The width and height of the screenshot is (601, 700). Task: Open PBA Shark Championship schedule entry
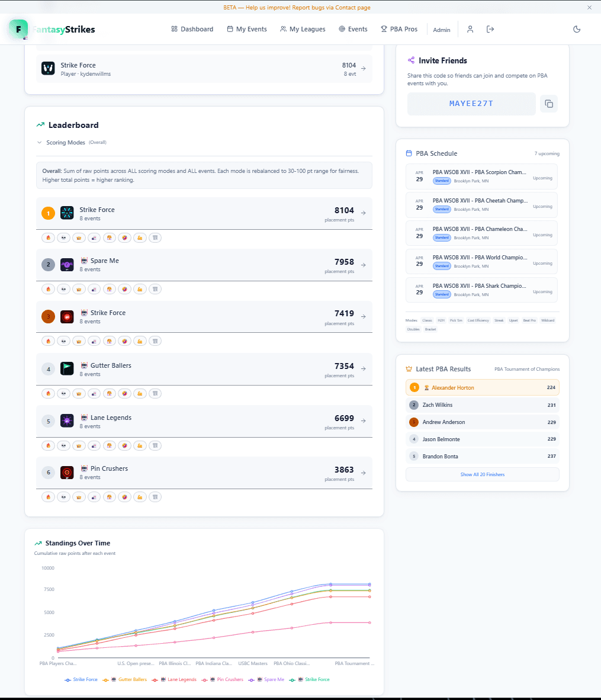(482, 290)
